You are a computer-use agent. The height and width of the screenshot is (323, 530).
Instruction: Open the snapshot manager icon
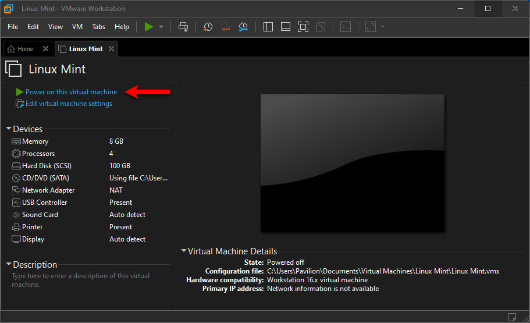click(243, 27)
